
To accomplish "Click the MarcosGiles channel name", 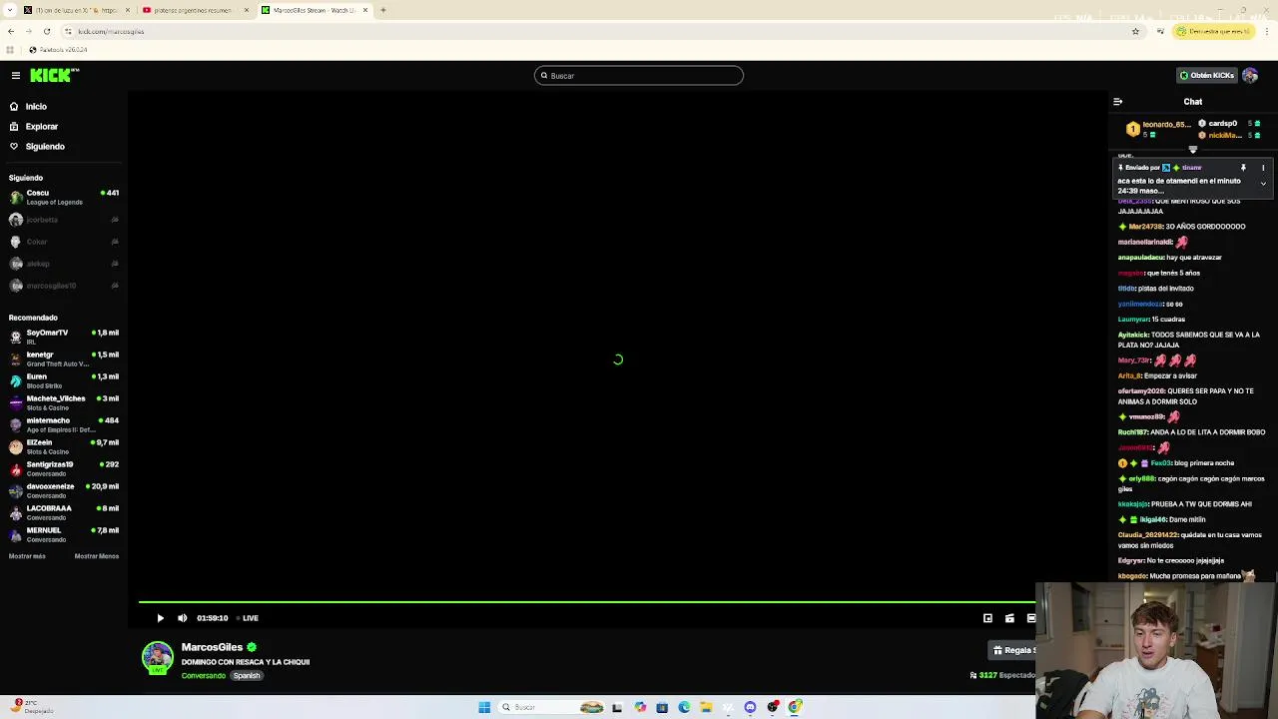I will click(x=212, y=647).
